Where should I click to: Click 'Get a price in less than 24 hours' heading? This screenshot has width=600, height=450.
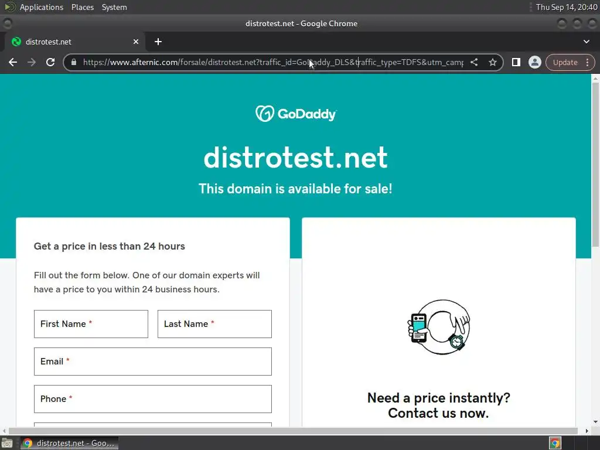pyautogui.click(x=110, y=246)
